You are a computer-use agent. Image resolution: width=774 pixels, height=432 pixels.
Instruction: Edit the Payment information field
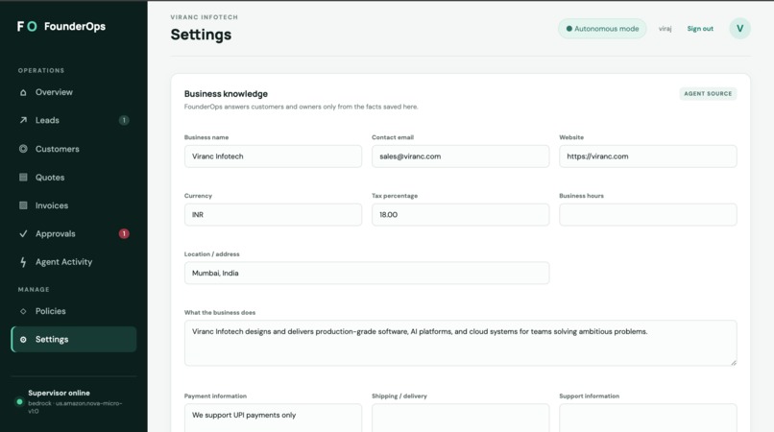[273, 418]
